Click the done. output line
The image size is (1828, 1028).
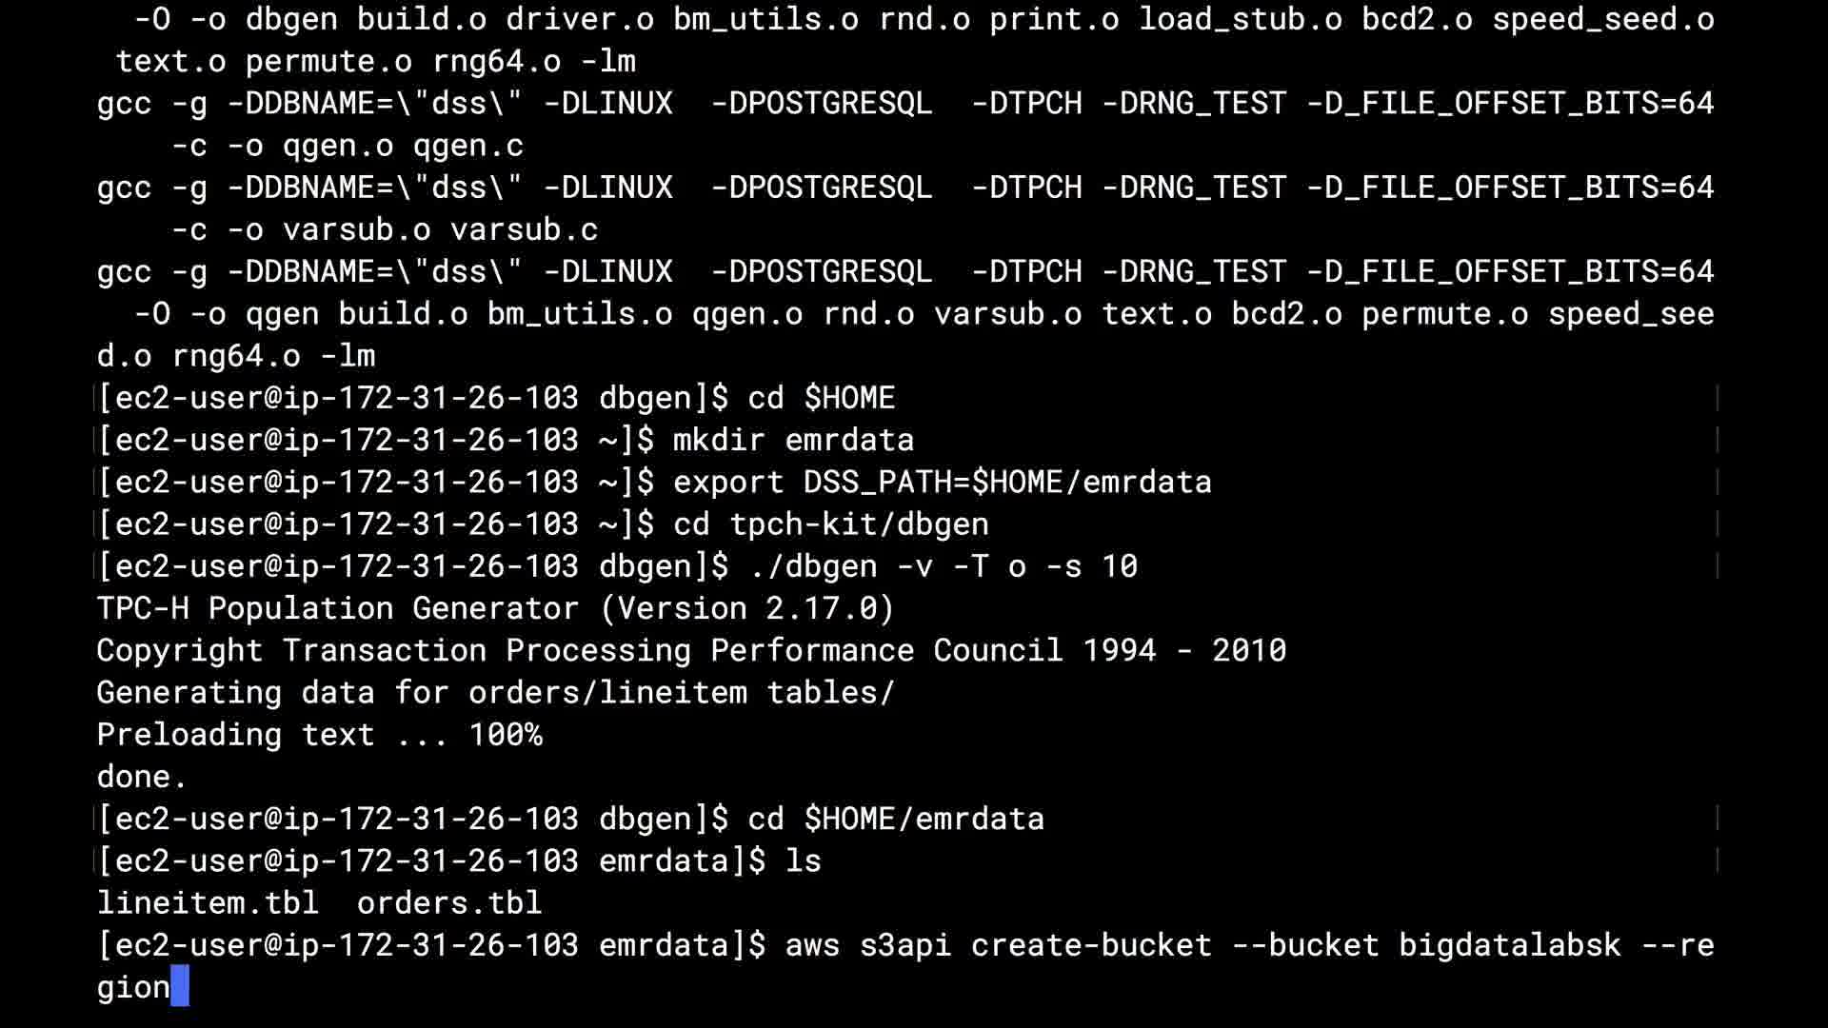pos(141,777)
